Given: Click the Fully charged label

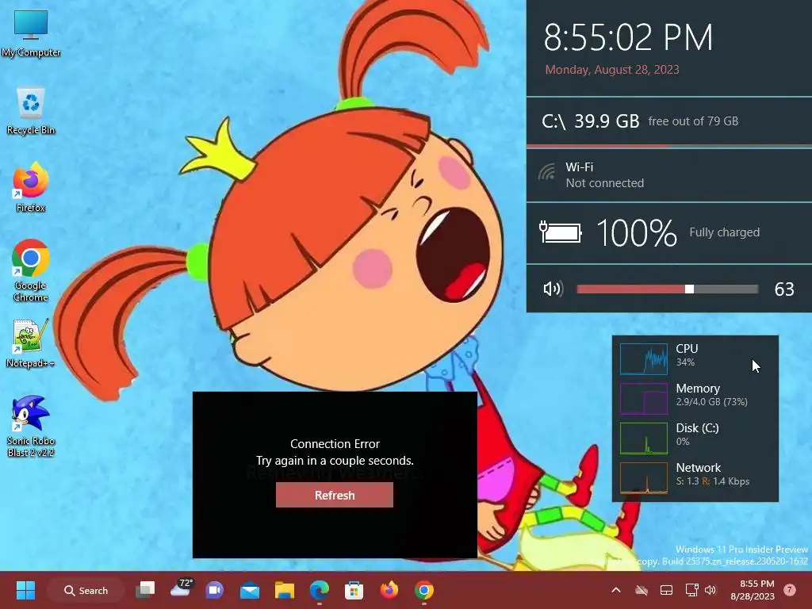Looking at the screenshot, I should point(725,232).
